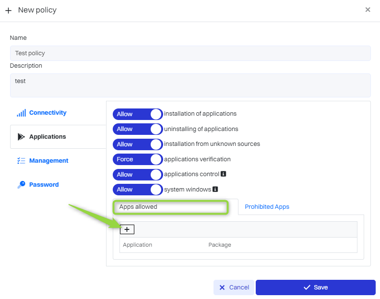Toggle the system windows switch
Viewport: 380px width, 299px height.
(x=138, y=189)
